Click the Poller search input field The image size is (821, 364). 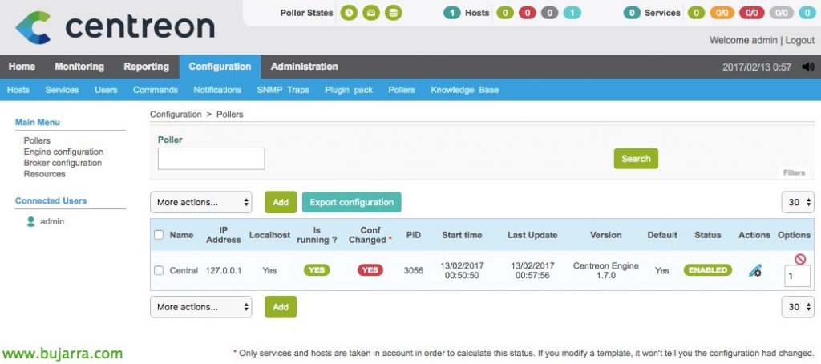pos(211,159)
